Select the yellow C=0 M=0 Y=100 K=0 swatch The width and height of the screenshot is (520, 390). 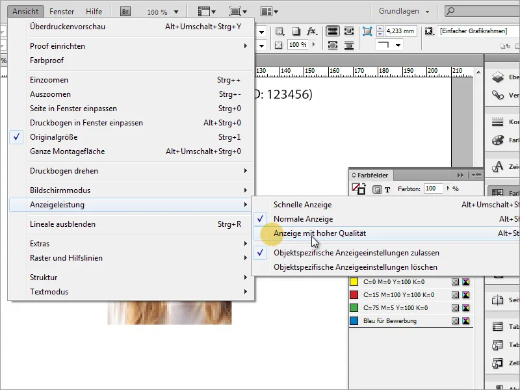[x=411, y=282]
